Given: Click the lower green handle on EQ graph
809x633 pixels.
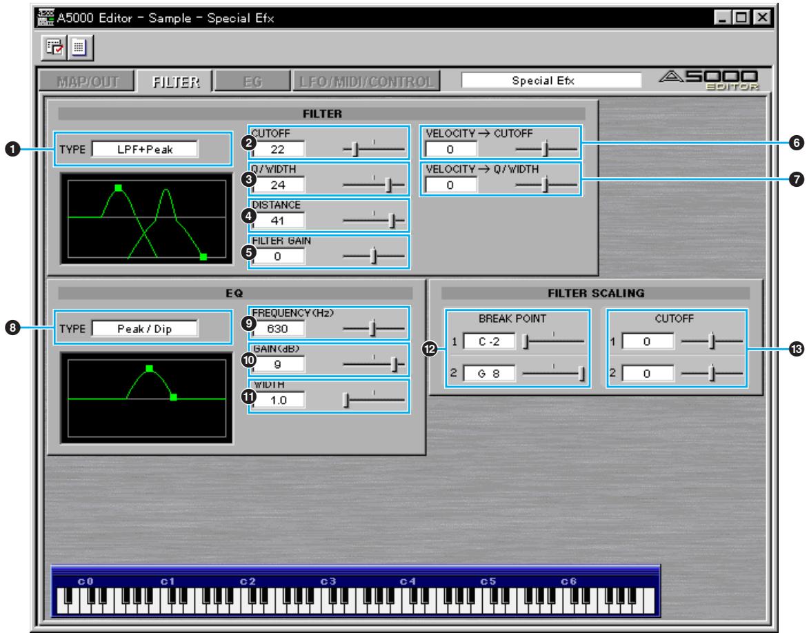Looking at the screenshot, I should [x=173, y=396].
